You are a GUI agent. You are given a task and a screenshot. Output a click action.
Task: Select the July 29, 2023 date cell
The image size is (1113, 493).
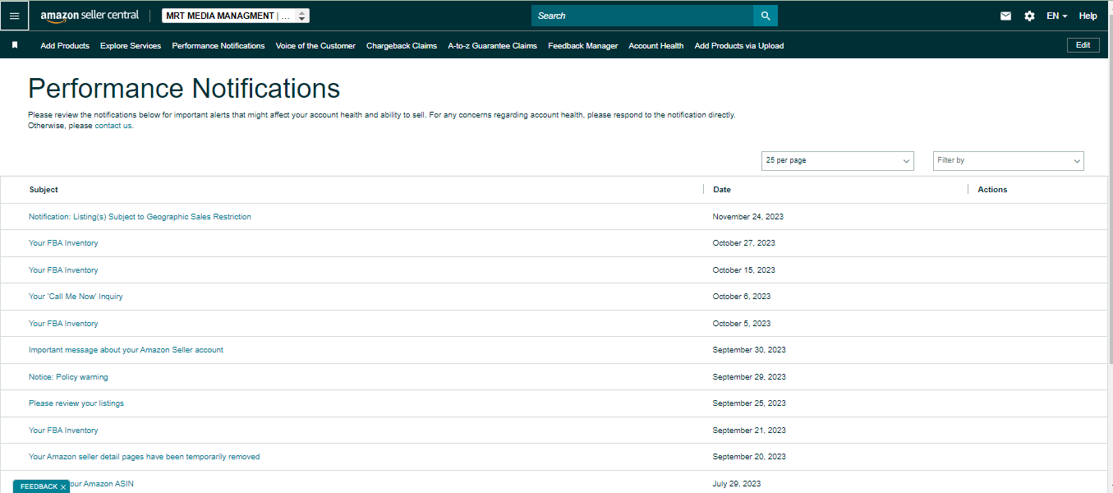[x=737, y=484]
